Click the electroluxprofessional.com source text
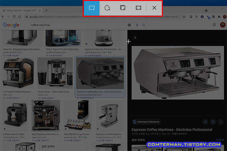227x151 pixels. click(89, 95)
